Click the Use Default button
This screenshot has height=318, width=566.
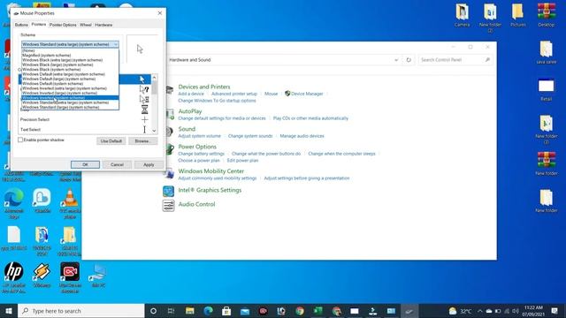point(111,141)
